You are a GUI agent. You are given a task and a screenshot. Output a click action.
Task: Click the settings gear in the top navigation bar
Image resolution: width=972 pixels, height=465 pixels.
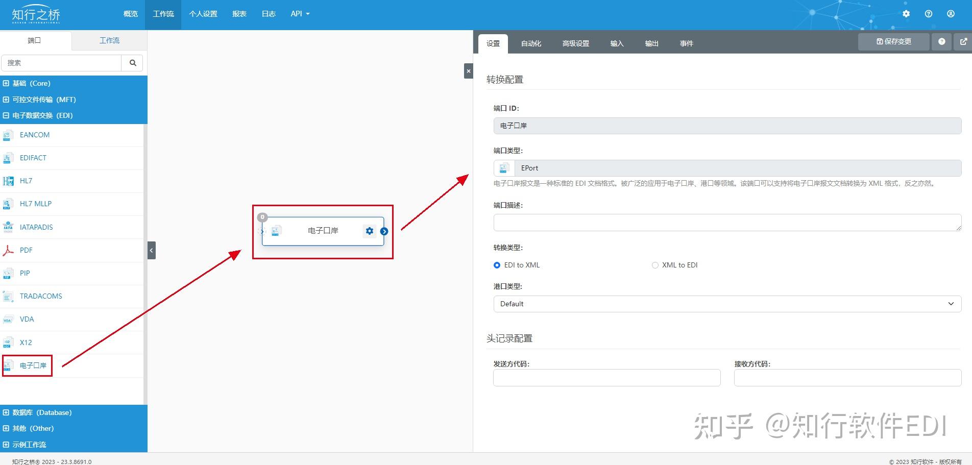tap(906, 14)
